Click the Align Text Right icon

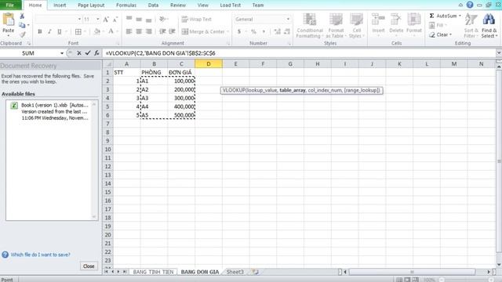click(x=148, y=31)
